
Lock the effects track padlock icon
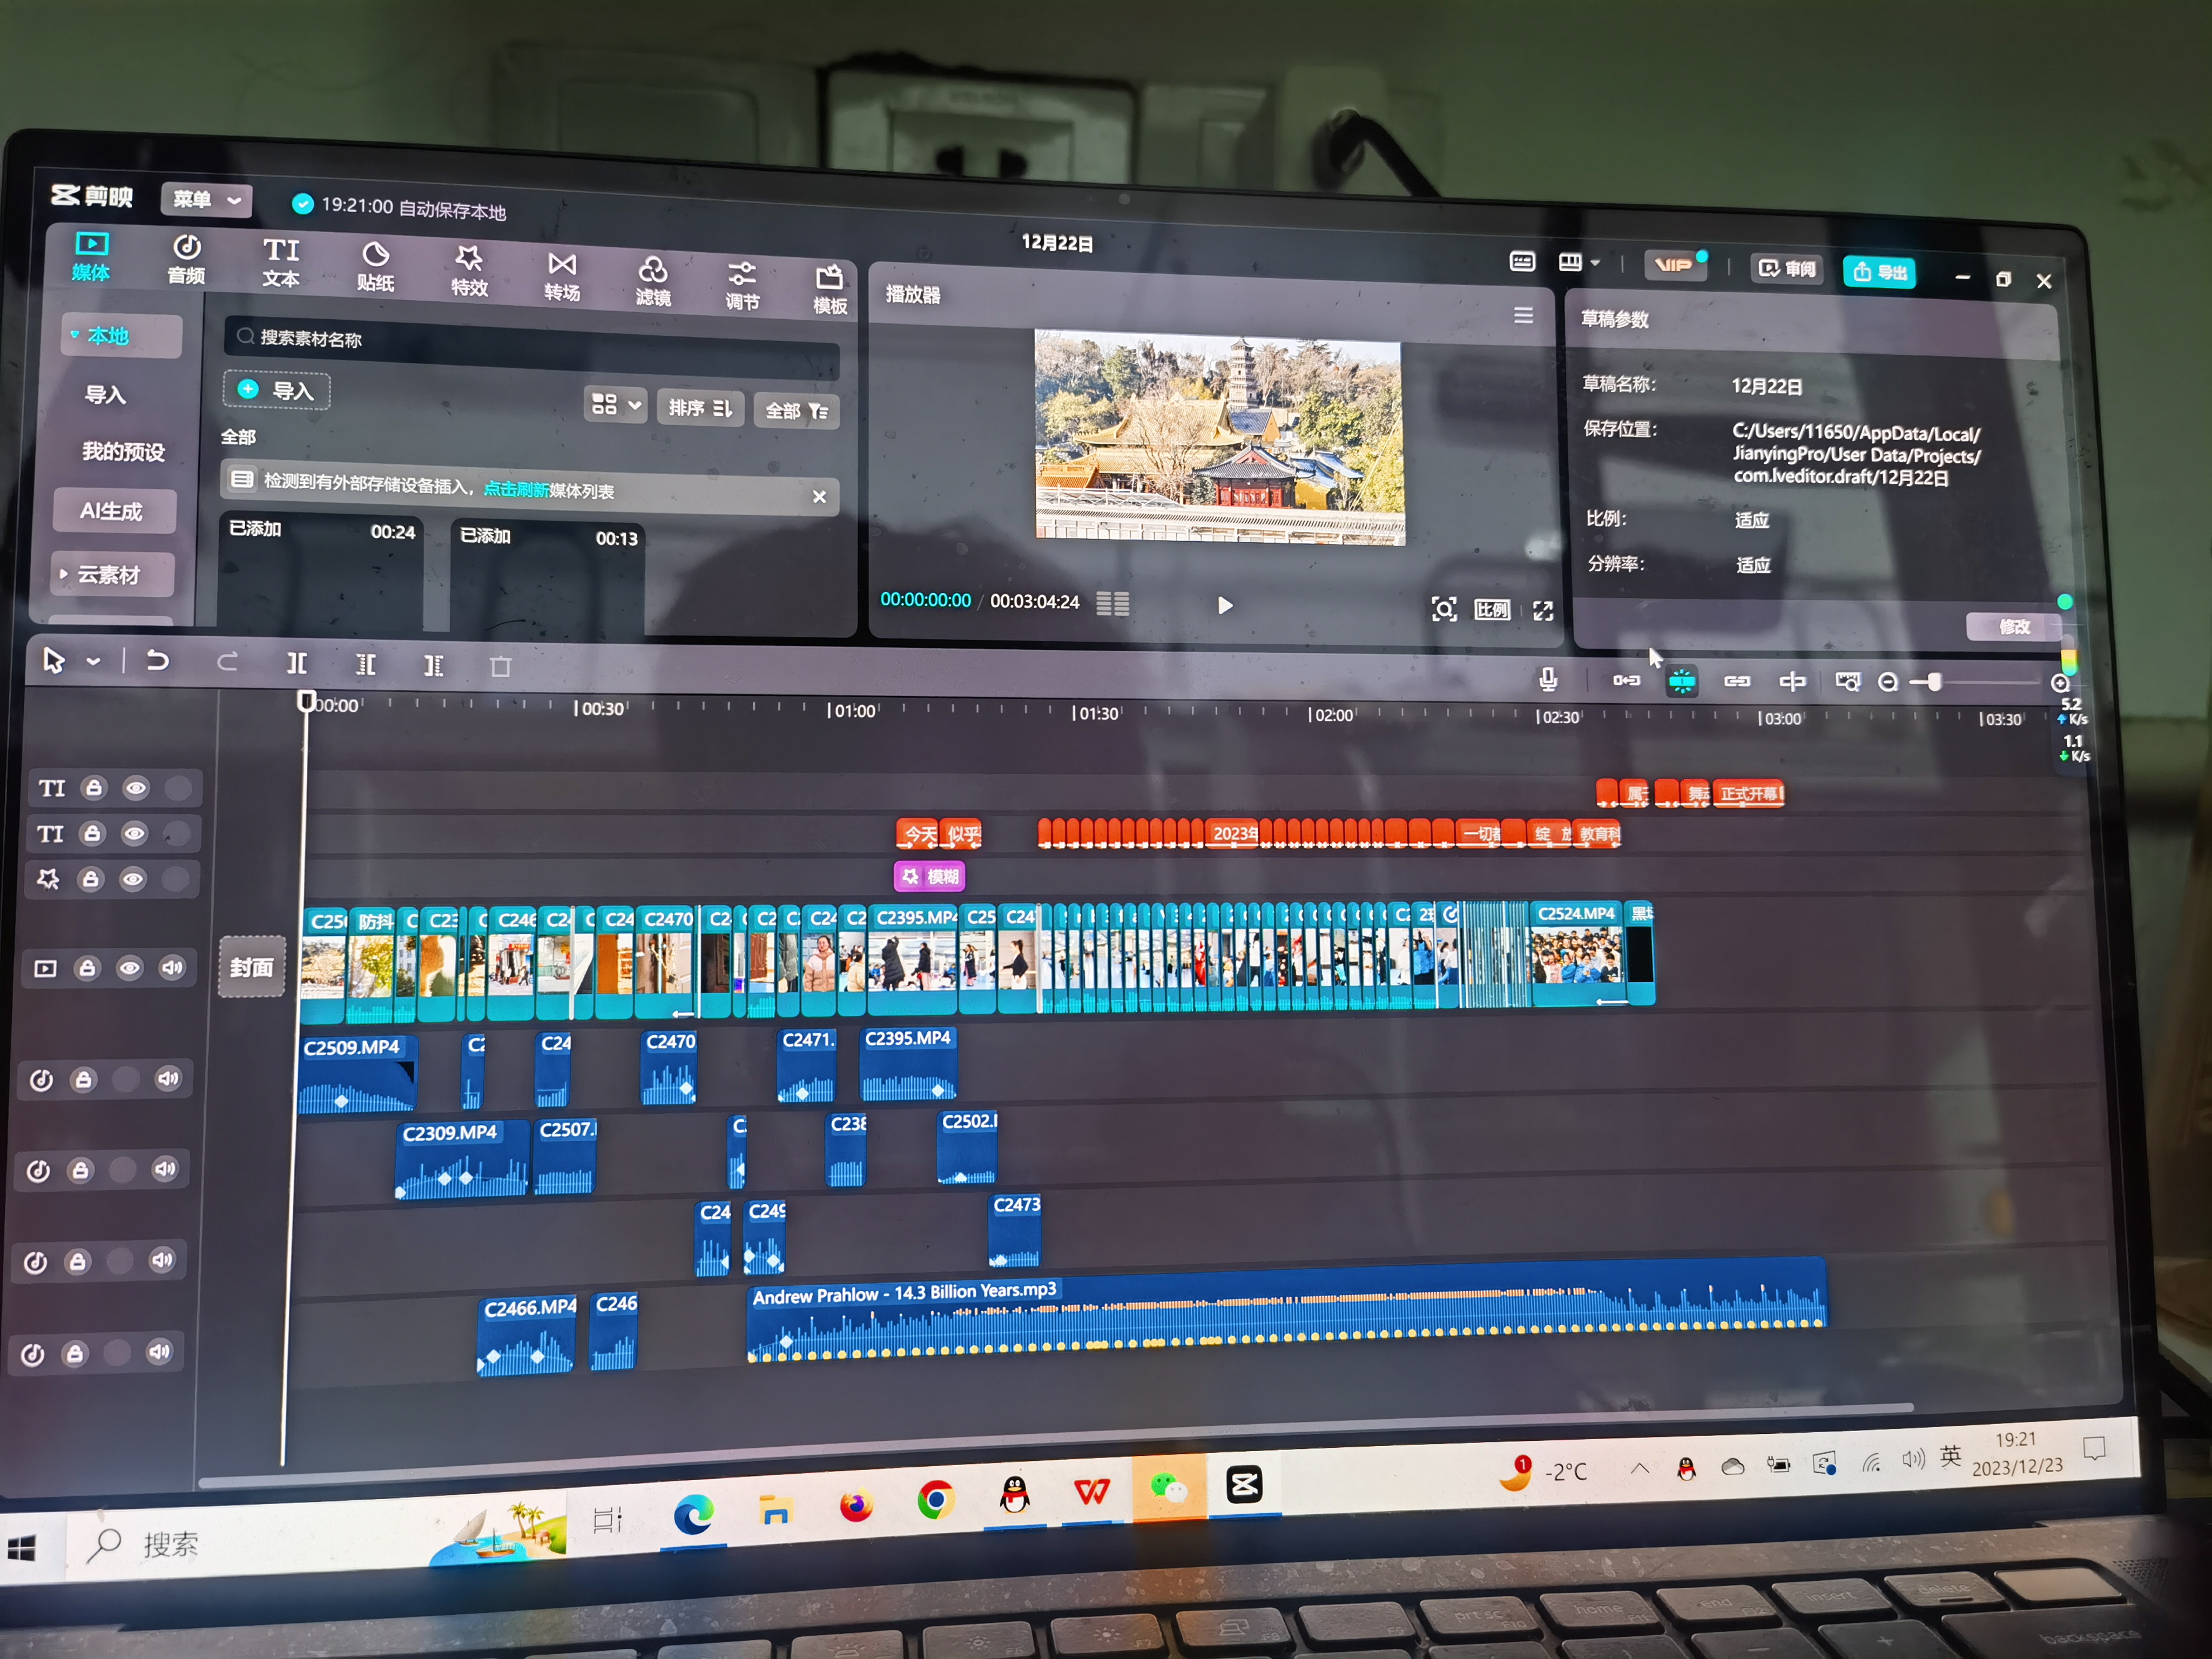91,879
